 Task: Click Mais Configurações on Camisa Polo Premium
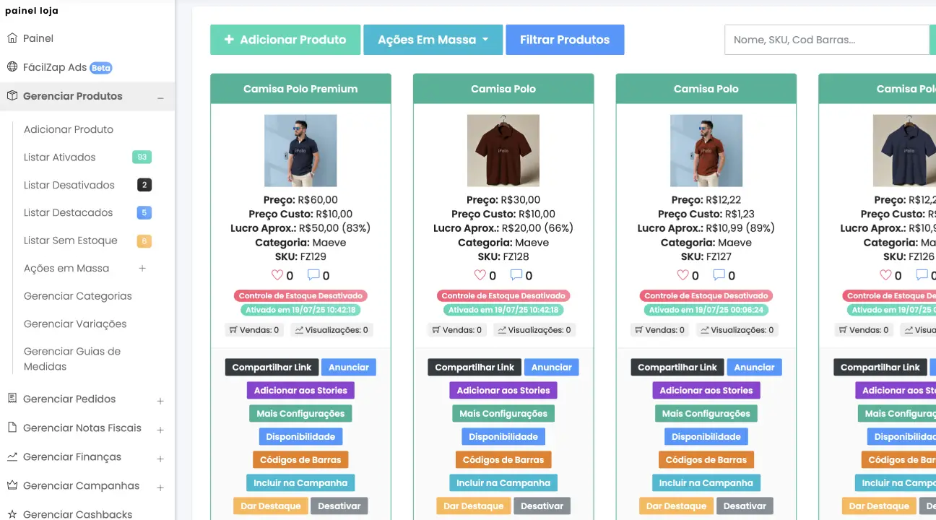pyautogui.click(x=300, y=413)
